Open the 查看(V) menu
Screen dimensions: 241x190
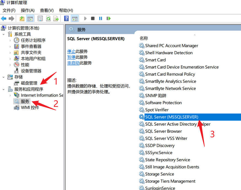tap(47, 10)
